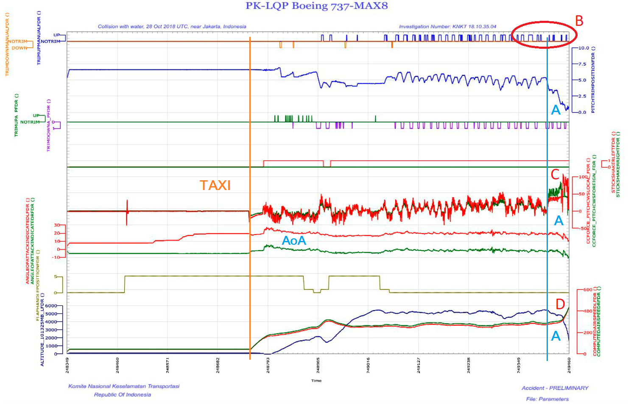The width and height of the screenshot is (631, 414).
Task: Click the PITCHTRIMPOSITIONFDR axis label
Action: [x=593, y=79]
